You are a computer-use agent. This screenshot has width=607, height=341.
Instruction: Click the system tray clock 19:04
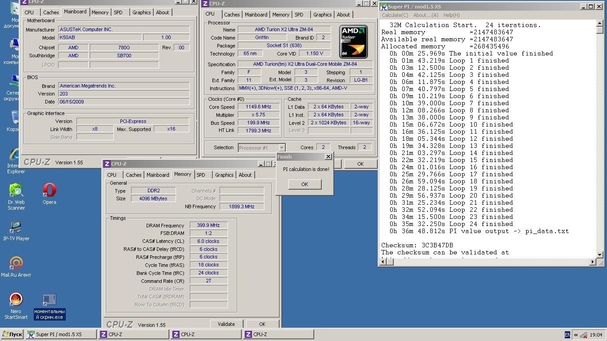(595, 335)
